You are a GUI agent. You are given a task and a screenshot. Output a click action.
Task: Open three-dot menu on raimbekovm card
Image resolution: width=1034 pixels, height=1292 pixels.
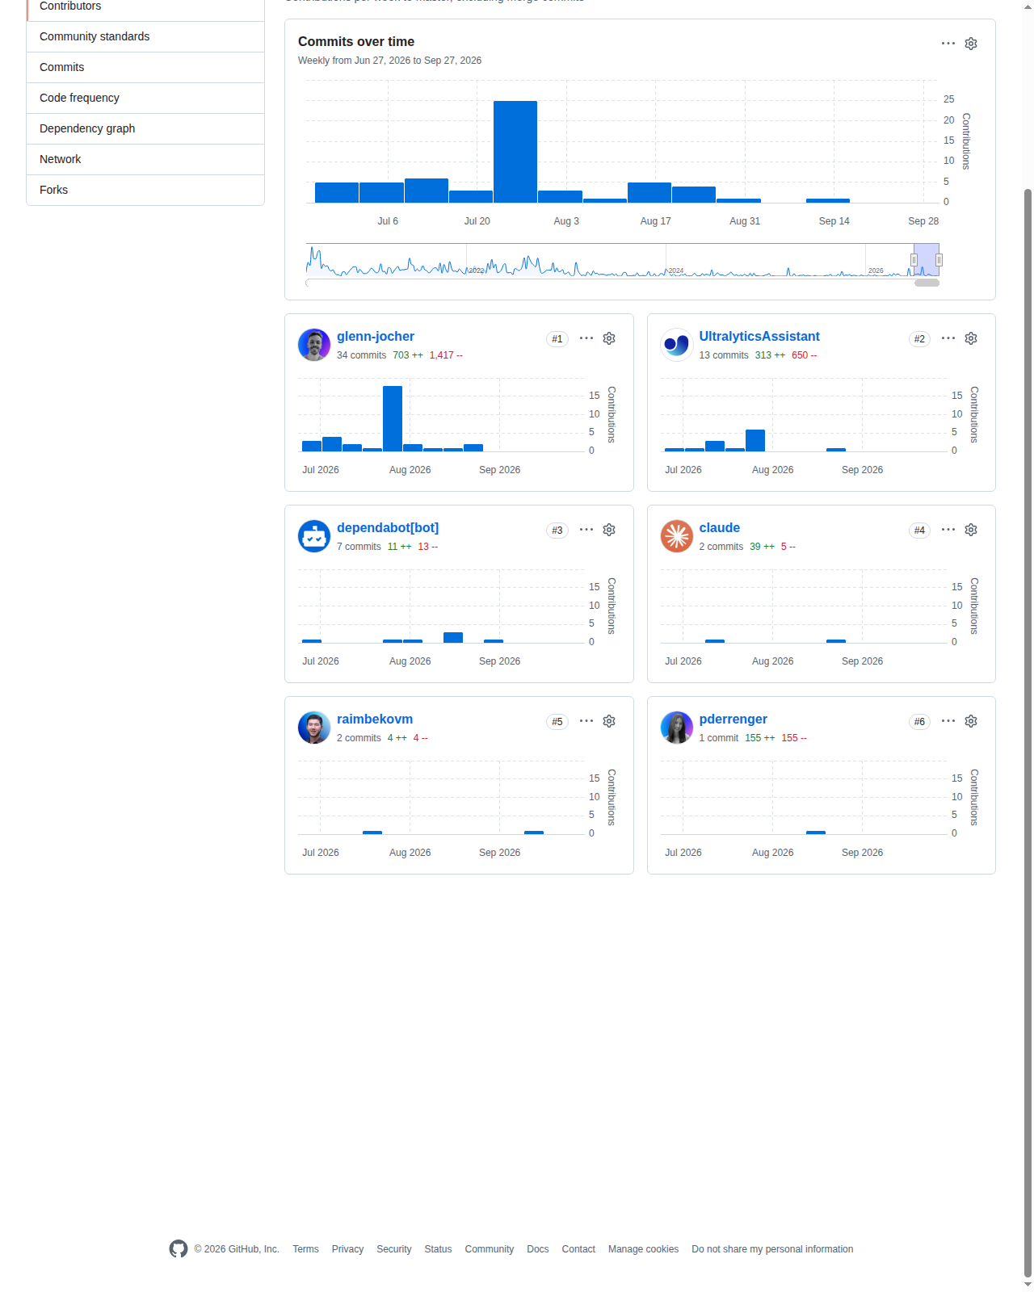pyautogui.click(x=586, y=721)
